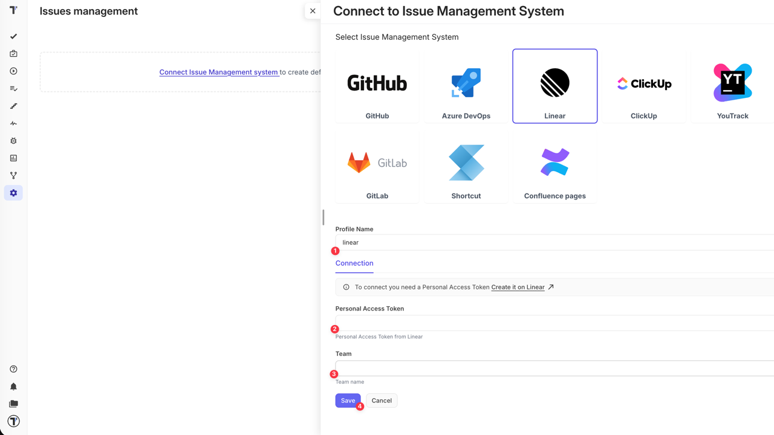Open the stacked folders icon in the sidebar
Image resolution: width=774 pixels, height=435 pixels.
click(x=13, y=404)
